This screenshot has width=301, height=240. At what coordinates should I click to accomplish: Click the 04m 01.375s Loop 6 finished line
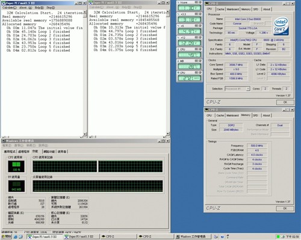click(x=125, y=50)
